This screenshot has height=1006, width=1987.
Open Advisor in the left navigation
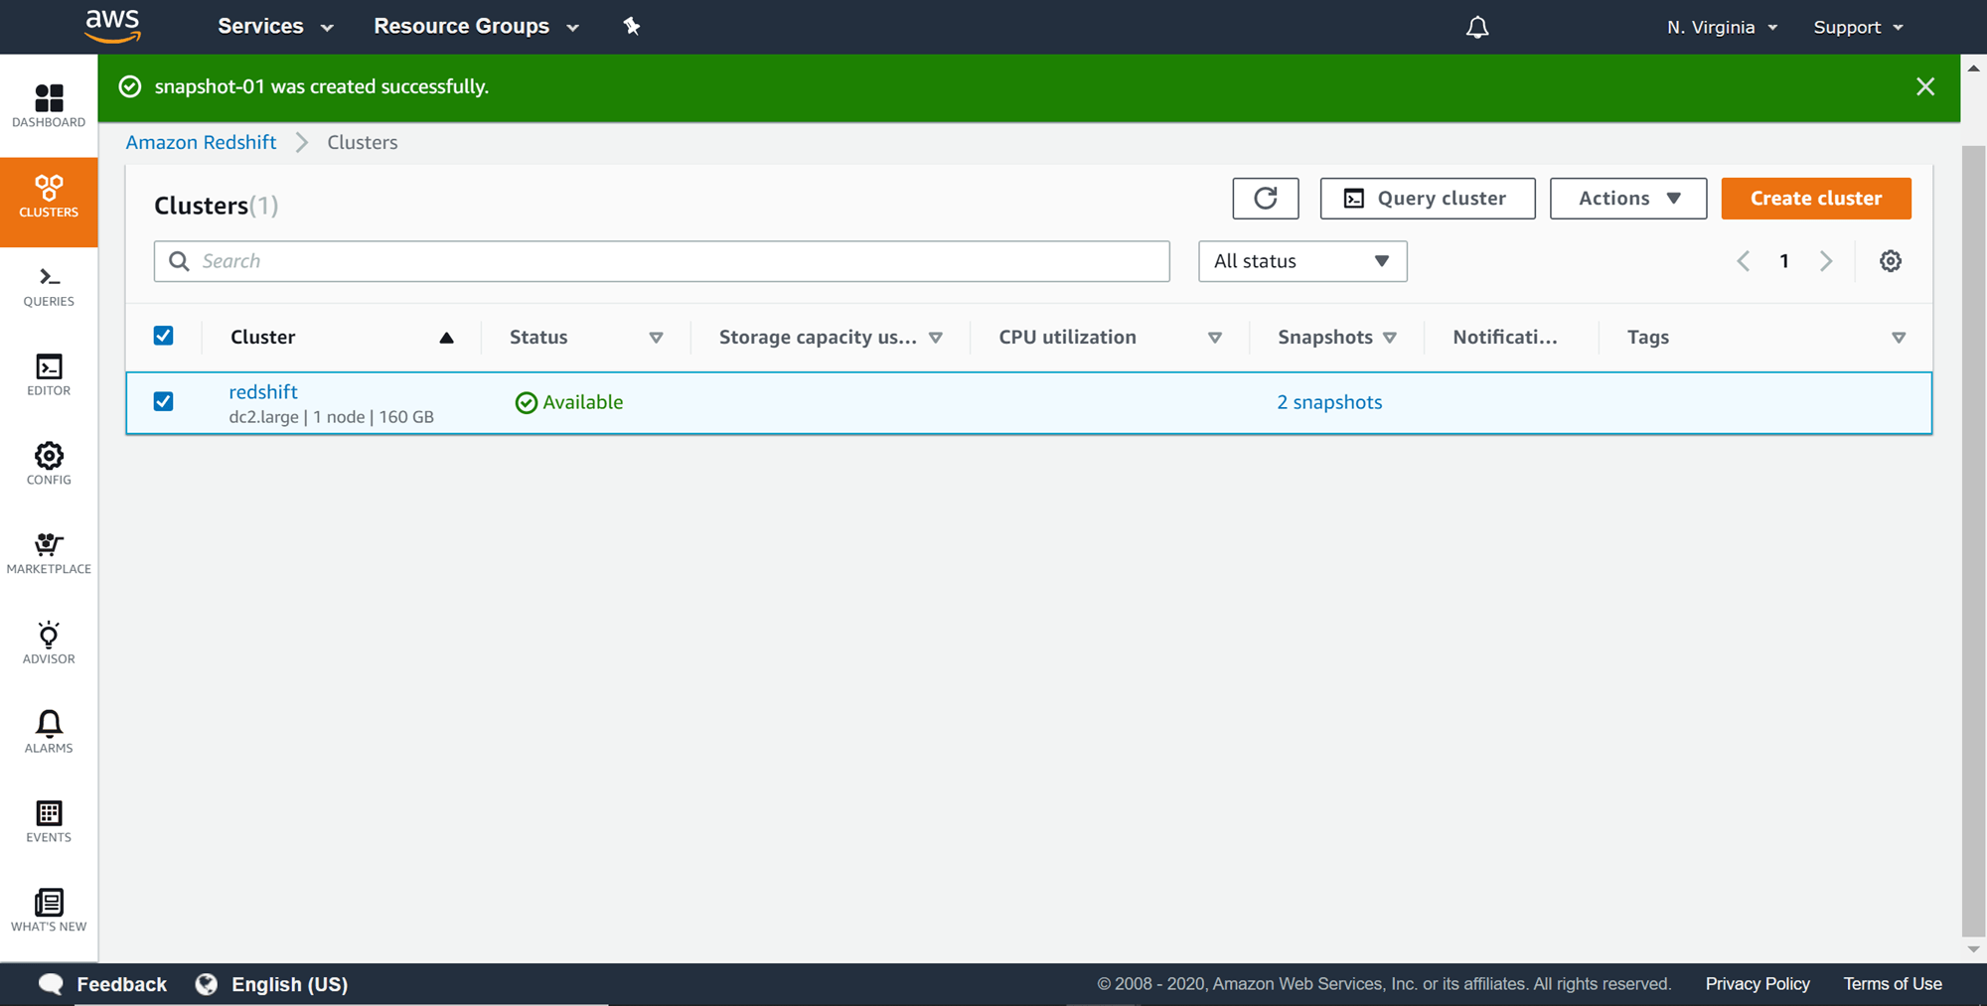48,642
